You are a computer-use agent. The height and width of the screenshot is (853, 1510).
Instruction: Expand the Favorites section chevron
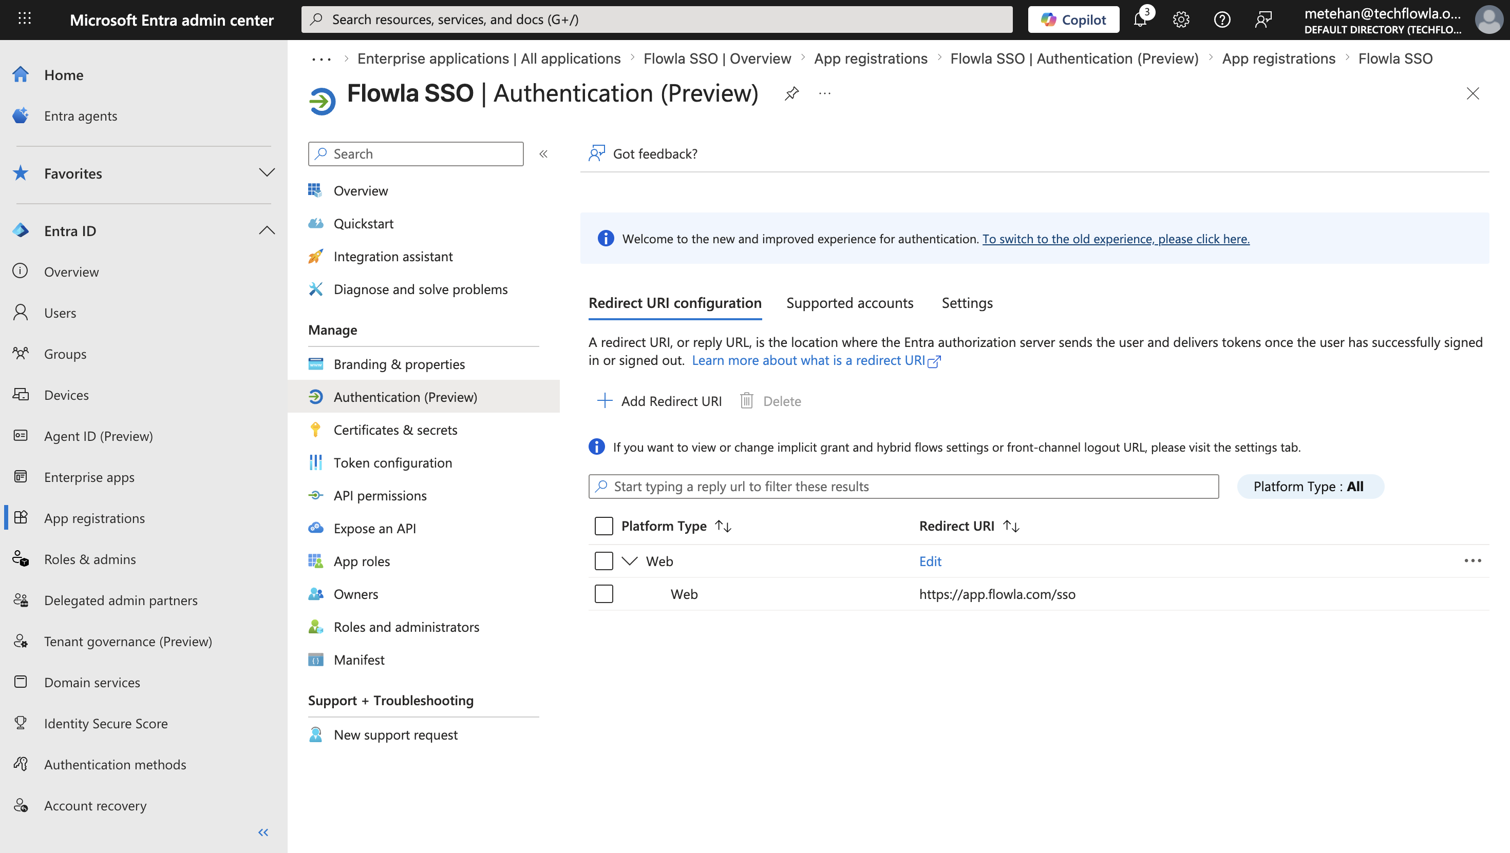coord(267,172)
